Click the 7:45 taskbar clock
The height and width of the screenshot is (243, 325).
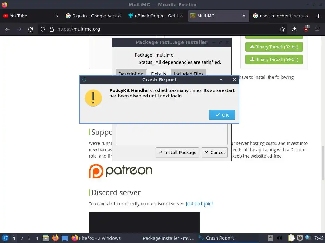coord(319,238)
